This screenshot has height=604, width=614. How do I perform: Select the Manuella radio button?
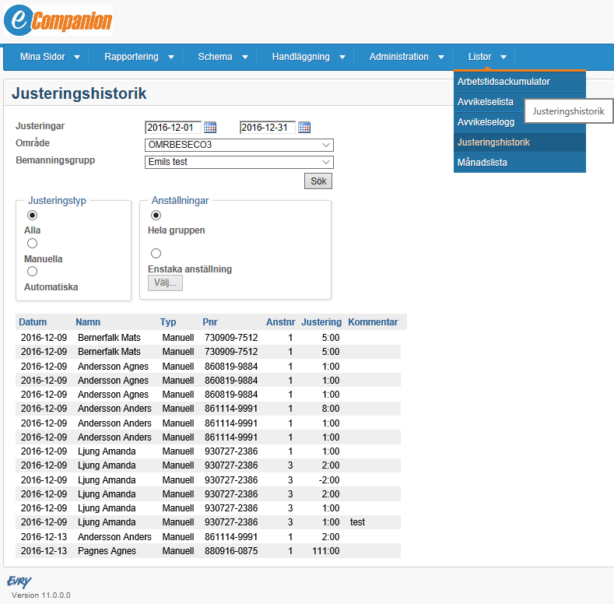click(32, 244)
